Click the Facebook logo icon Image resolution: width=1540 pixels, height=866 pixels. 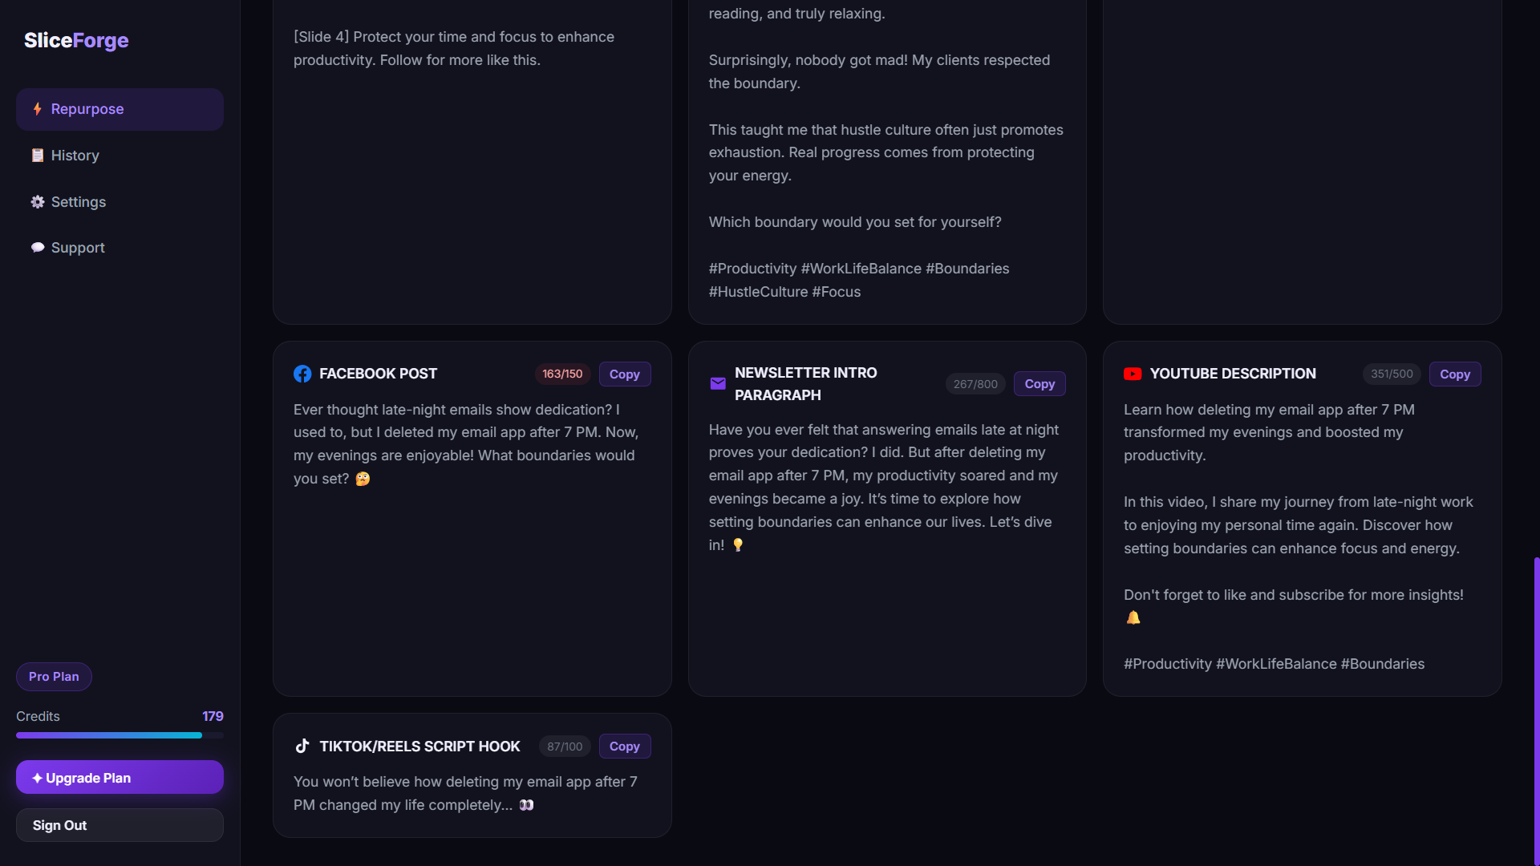click(302, 374)
